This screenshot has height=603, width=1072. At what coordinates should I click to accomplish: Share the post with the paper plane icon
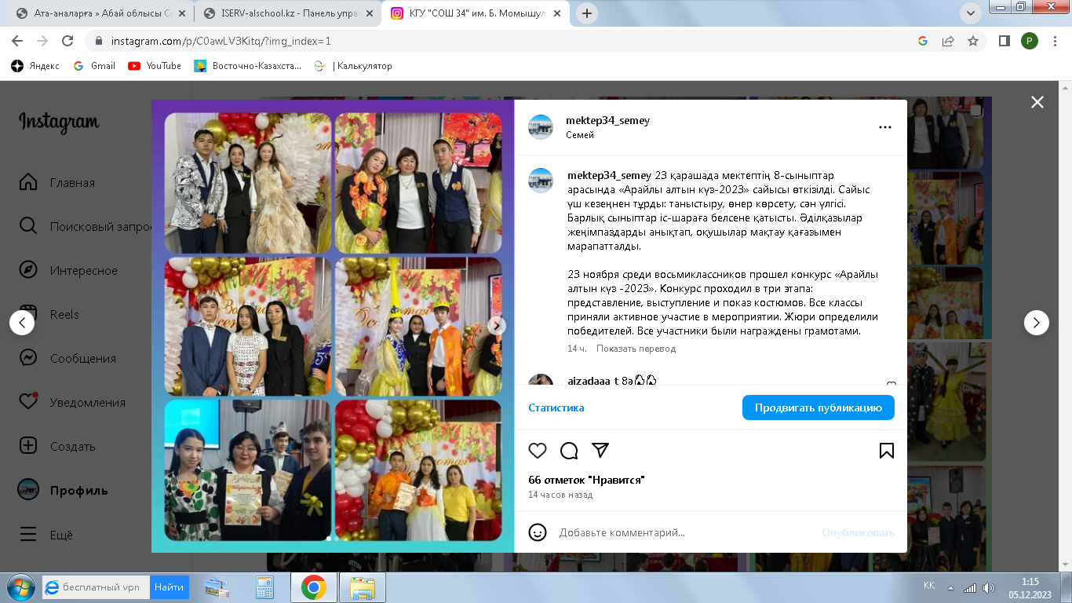(600, 451)
